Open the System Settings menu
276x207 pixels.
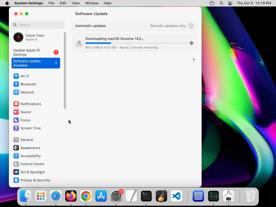pos(29,3)
